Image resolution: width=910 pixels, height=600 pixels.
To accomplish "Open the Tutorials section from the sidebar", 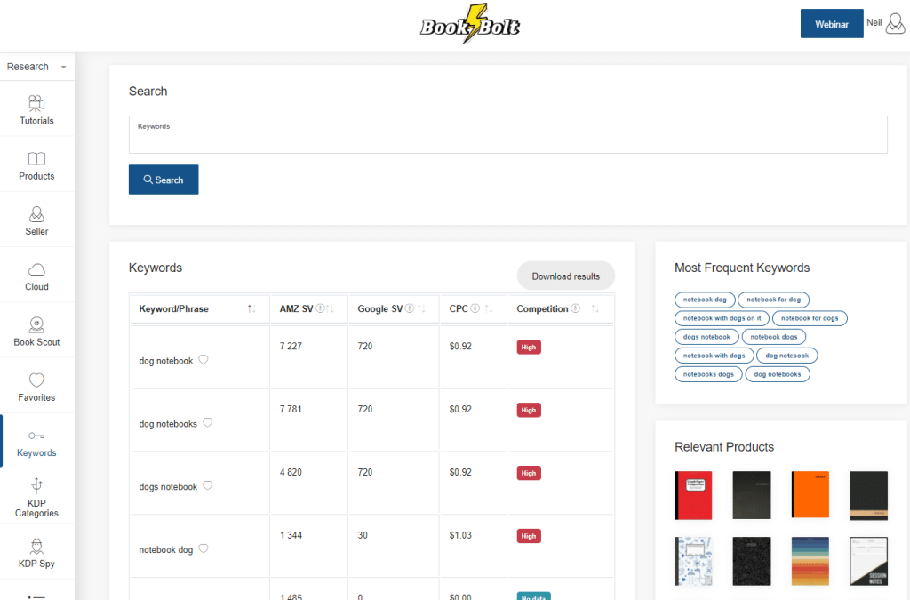I will point(36,109).
